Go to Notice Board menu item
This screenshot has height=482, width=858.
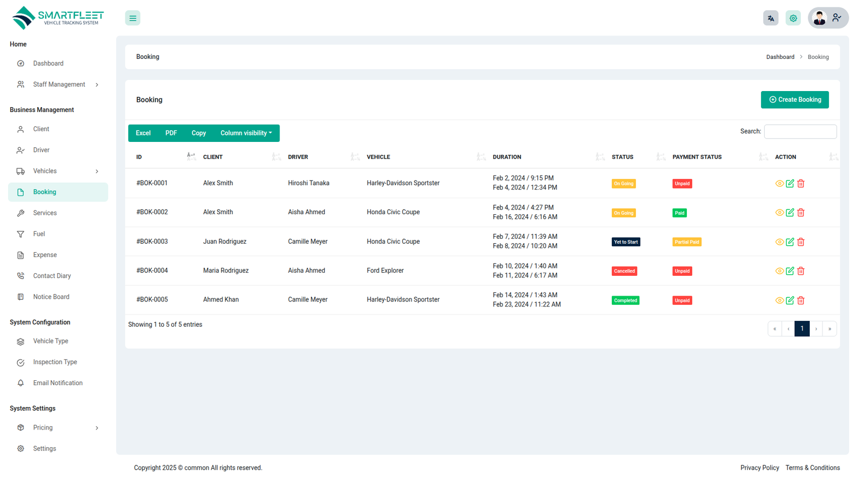tap(51, 297)
